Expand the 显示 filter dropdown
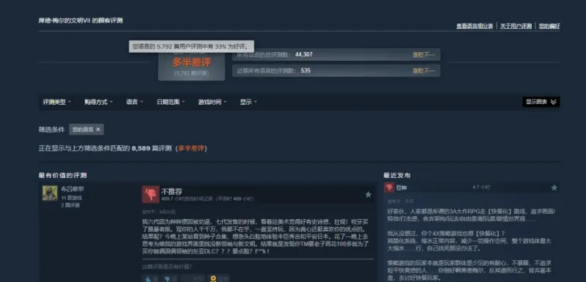The height and width of the screenshot is (282, 586). point(248,102)
